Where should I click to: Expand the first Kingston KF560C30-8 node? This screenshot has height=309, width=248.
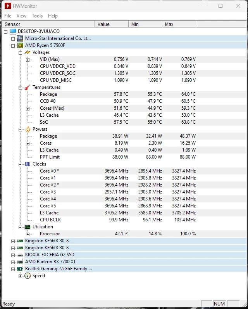point(13,241)
